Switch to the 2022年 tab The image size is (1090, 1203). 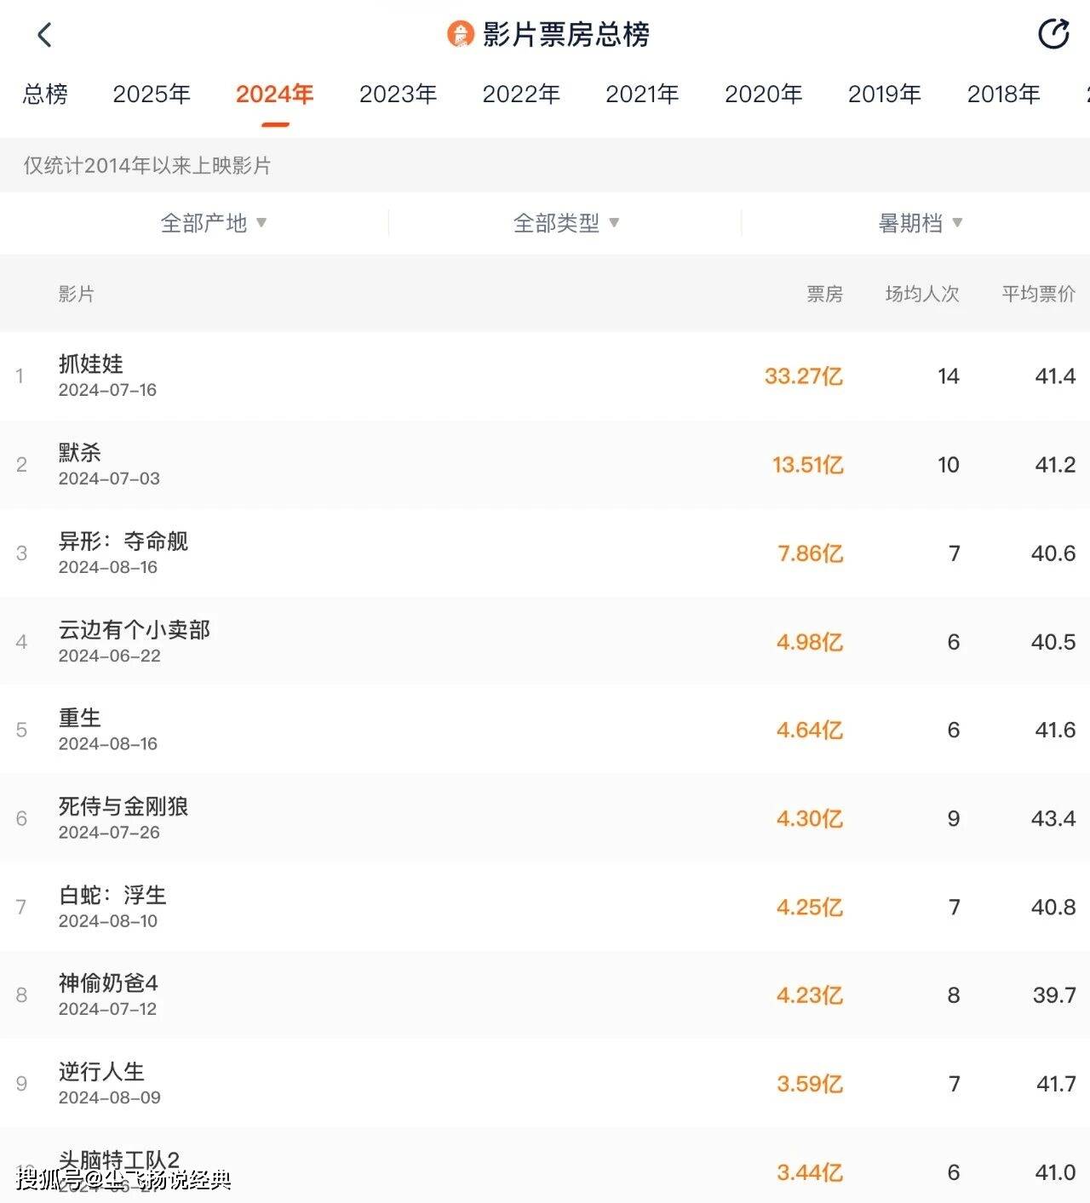521,94
